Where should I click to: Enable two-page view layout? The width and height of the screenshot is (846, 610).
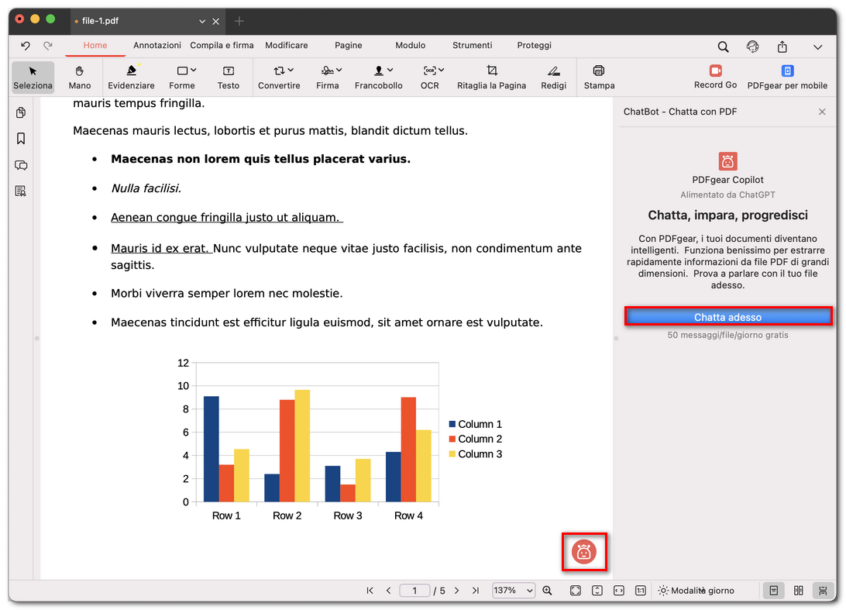click(798, 590)
